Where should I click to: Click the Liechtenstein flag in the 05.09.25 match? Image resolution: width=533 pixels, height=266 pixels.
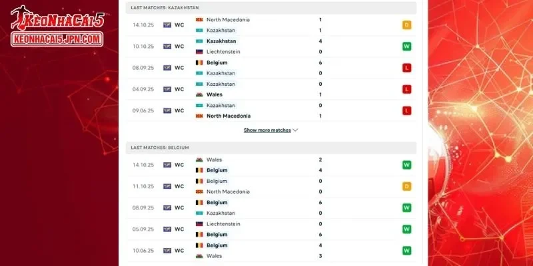199,224
